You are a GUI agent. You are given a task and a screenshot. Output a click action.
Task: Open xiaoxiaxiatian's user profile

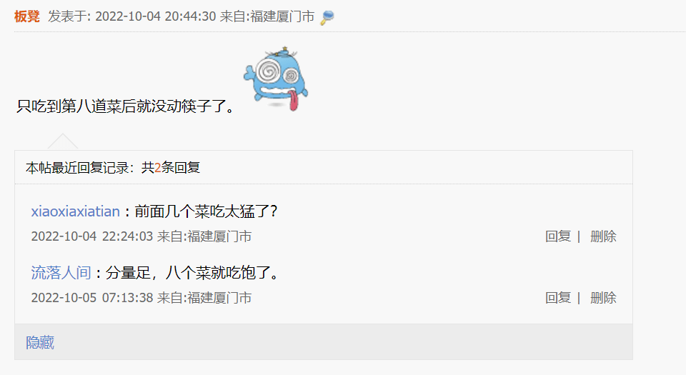pyautogui.click(x=75, y=211)
